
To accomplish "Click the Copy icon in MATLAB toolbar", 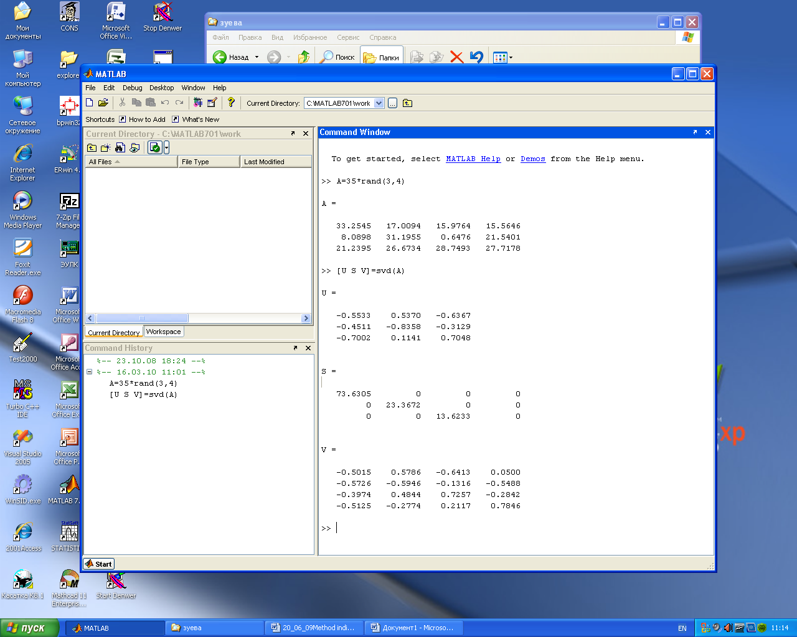I will click(x=136, y=103).
